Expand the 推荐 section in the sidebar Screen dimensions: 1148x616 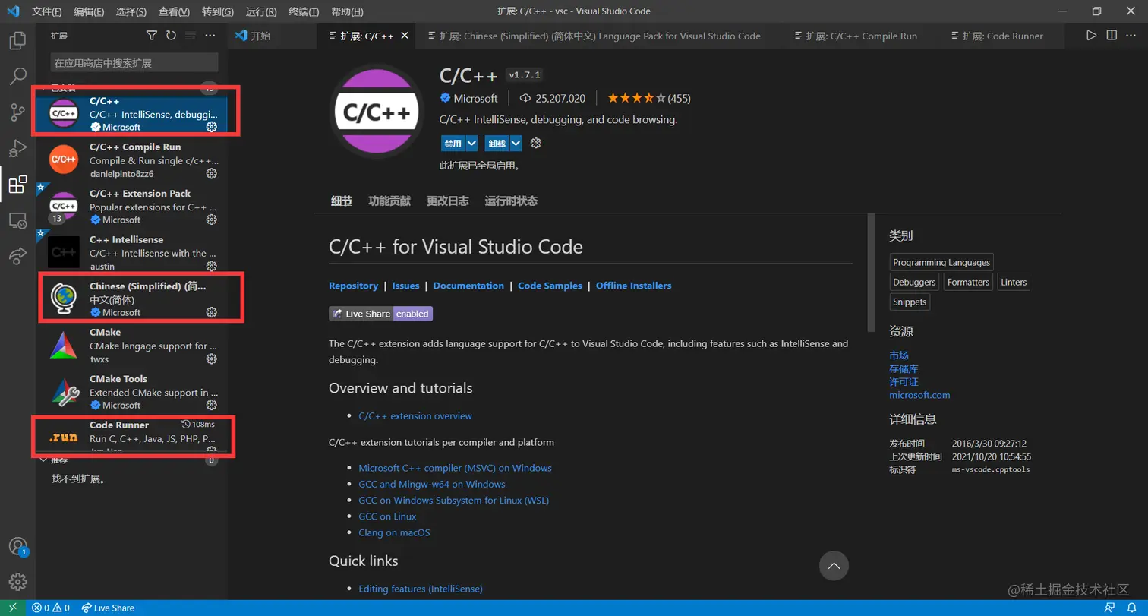[127, 460]
